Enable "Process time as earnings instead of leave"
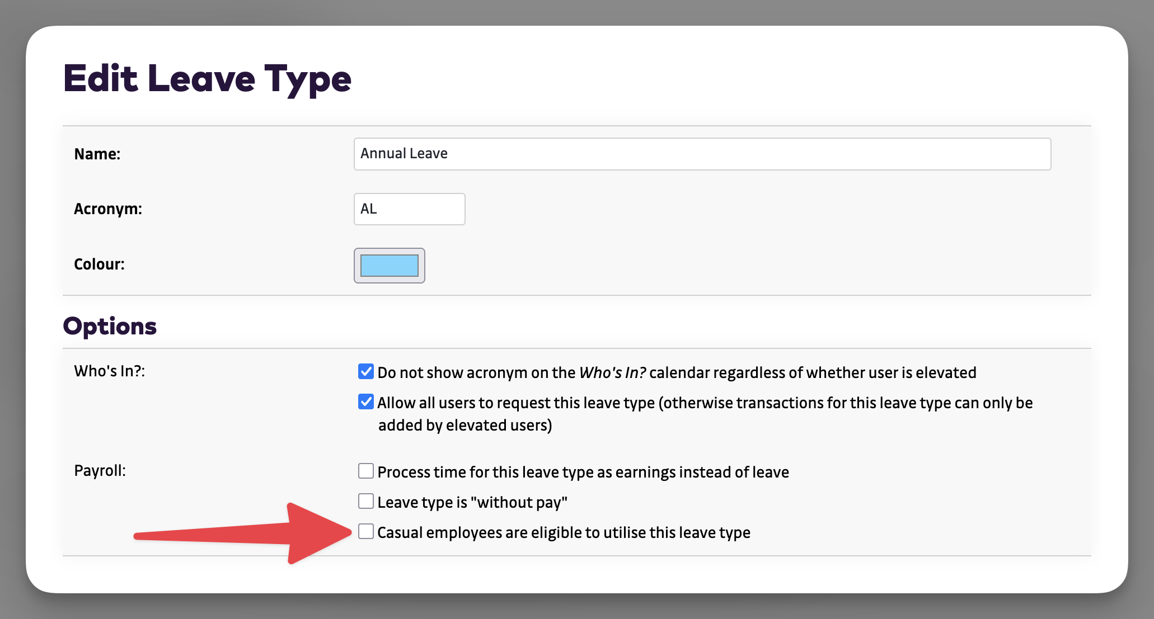 [x=366, y=470]
